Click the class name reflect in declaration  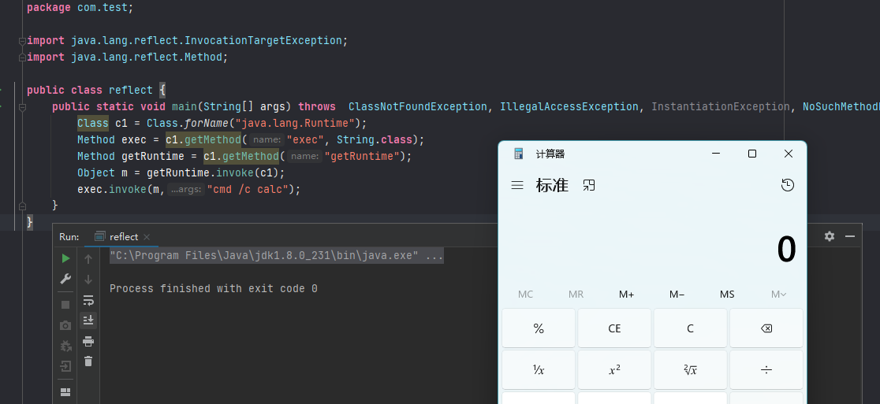(131, 91)
